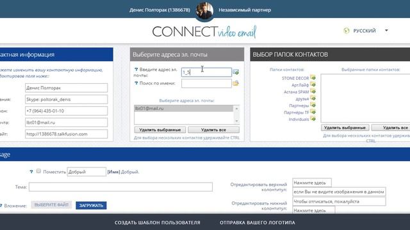Click the Skype: poltorak_denis field

coord(66,100)
